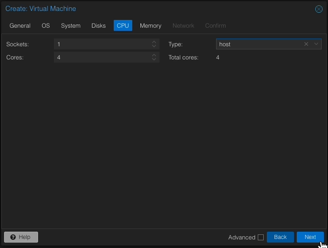Image resolution: width=328 pixels, height=248 pixels.
Task: Select the Total cores value 4
Action: click(217, 57)
